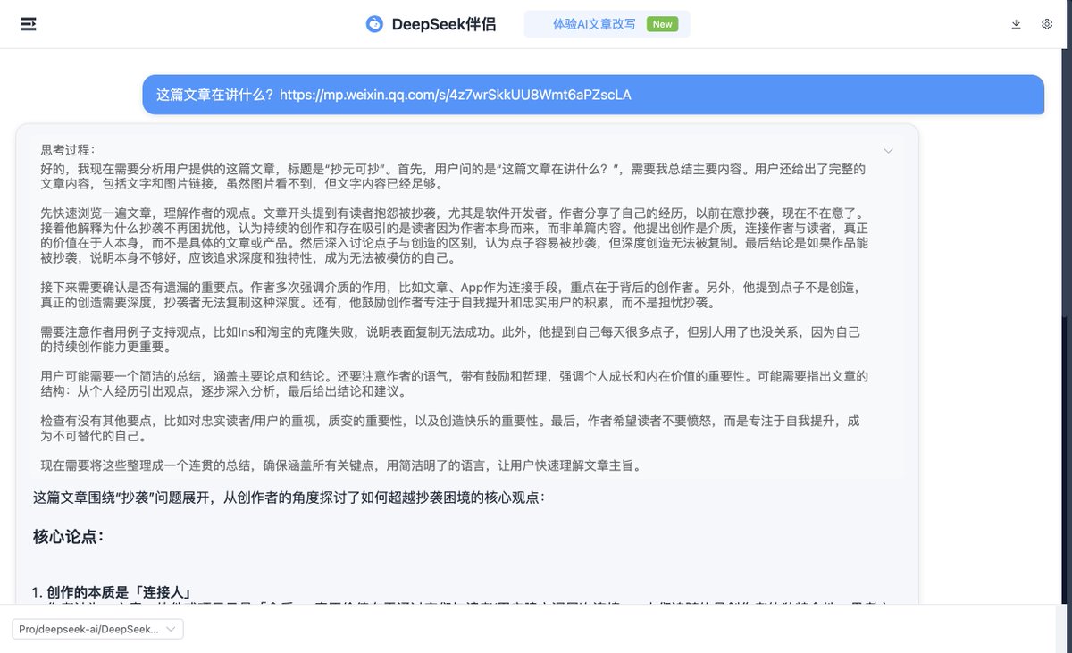Select the blue whale DeepSeek avatar icon

375,23
